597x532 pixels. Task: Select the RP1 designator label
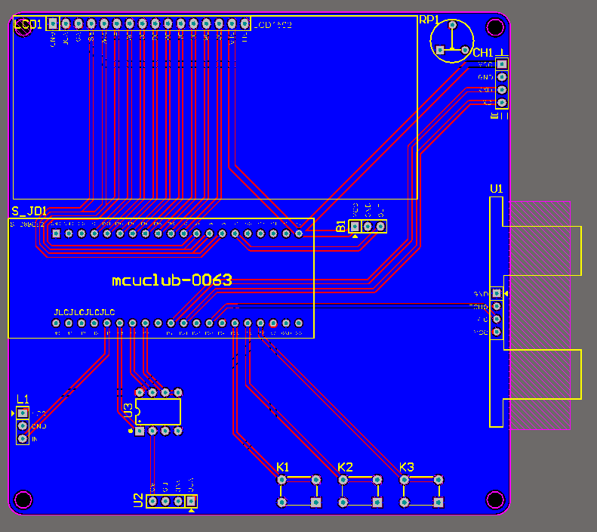(429, 20)
